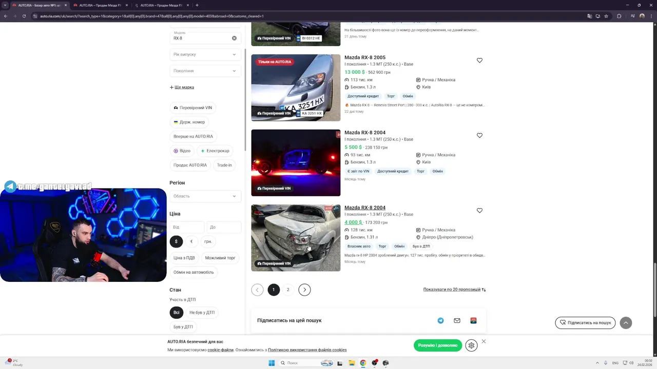
Task: Favorite the 4 000 $ Mazda RX-8 2004 heart
Action: click(479, 211)
